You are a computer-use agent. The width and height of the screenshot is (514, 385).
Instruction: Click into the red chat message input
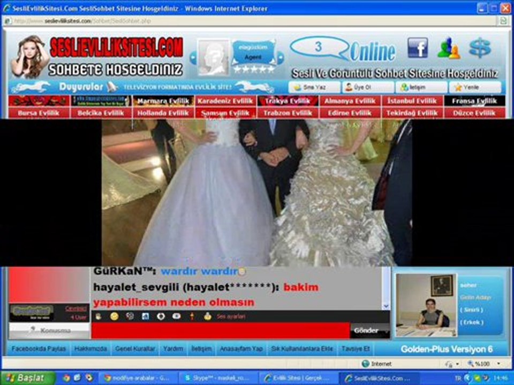point(221,330)
